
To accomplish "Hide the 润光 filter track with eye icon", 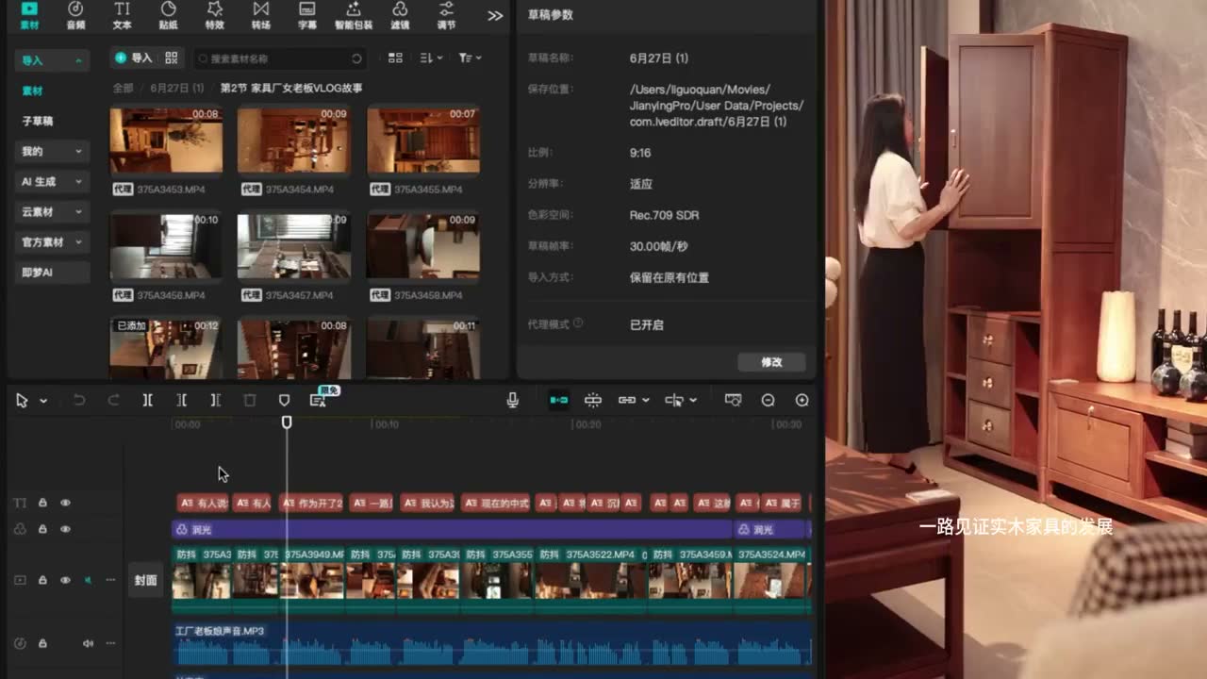I will (65, 529).
